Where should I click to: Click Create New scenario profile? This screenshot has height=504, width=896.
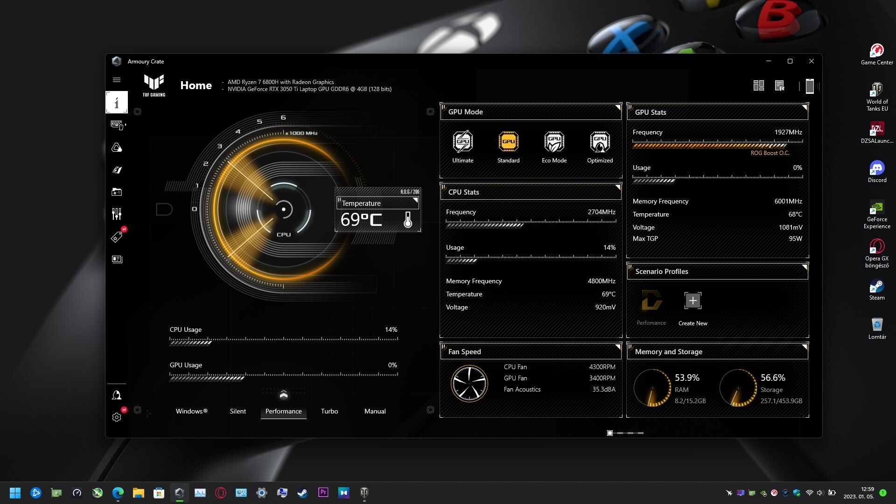coord(693,308)
